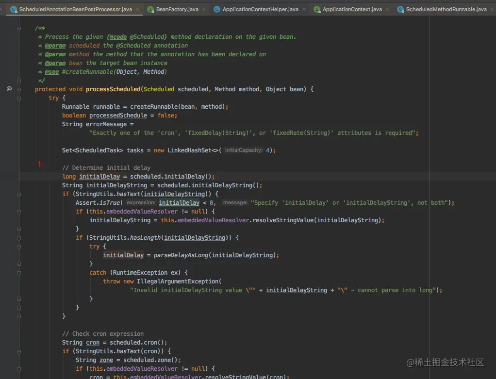This screenshot has height=379, width=496.
Task: Click the @see tag in the Javadoc
Action: (x=52, y=72)
